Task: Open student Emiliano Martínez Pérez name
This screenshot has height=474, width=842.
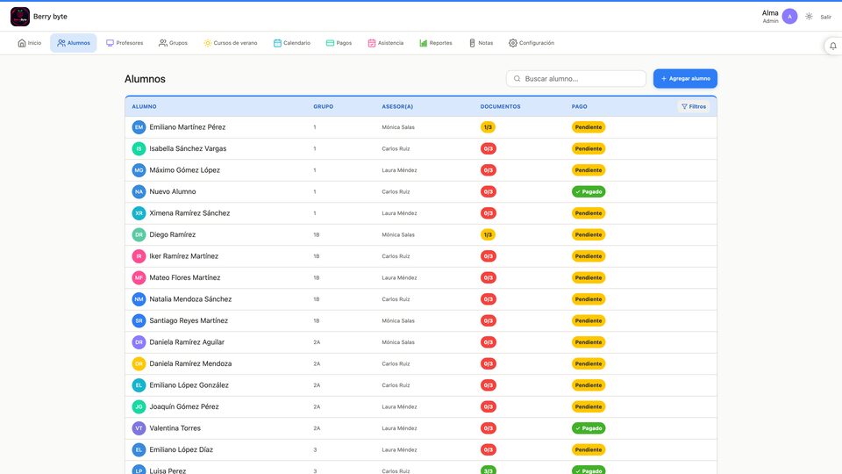Action: 188,127
